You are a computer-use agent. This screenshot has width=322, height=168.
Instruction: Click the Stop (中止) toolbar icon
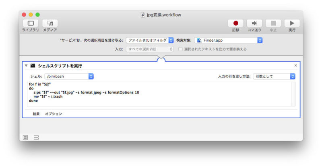coord(273,23)
